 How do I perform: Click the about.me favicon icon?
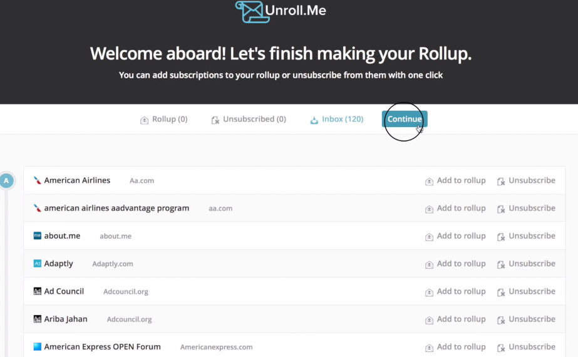(x=37, y=235)
